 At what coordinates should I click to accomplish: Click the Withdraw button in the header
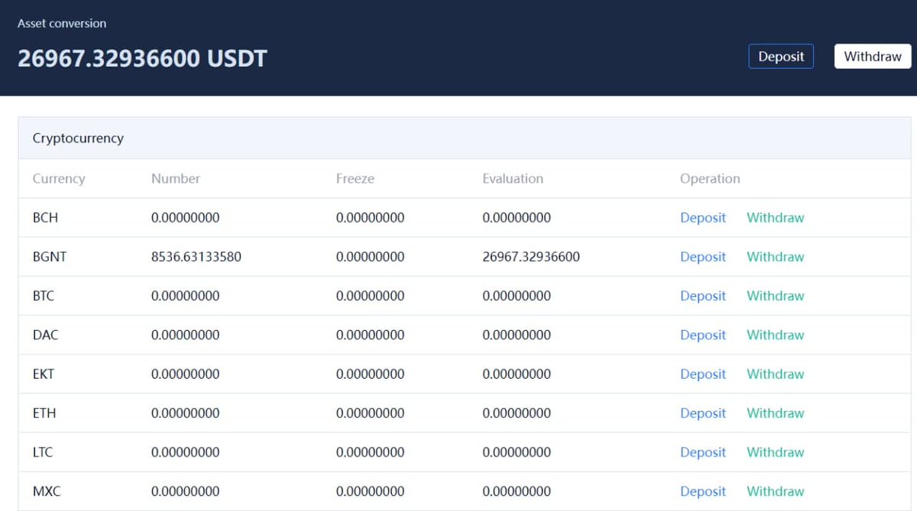[x=872, y=56]
